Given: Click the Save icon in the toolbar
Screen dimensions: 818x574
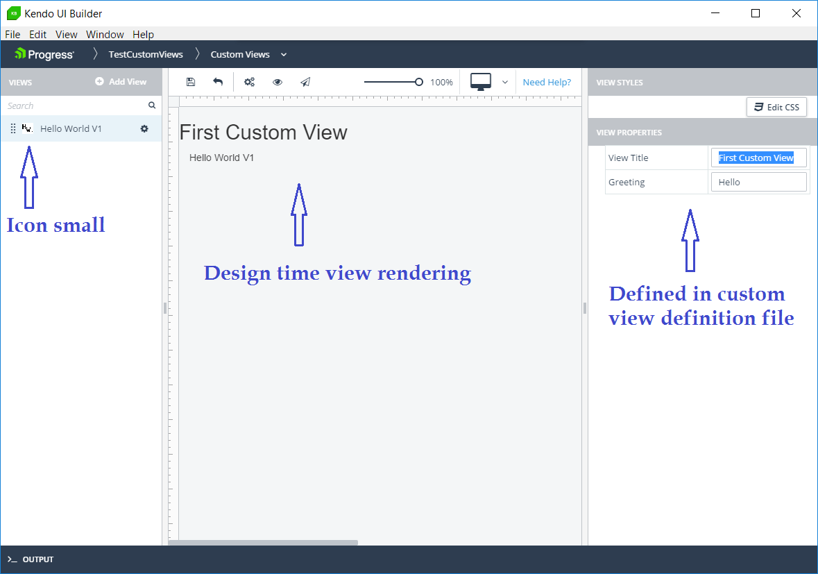Looking at the screenshot, I should pos(191,82).
